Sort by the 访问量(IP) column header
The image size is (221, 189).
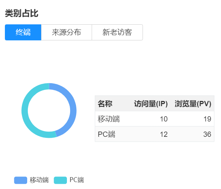(x=151, y=104)
